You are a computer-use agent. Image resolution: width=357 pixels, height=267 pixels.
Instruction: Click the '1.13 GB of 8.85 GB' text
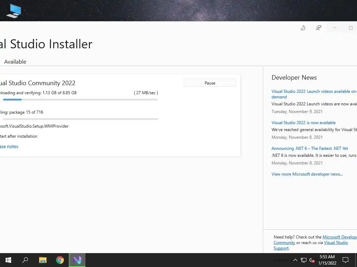[x=59, y=92]
